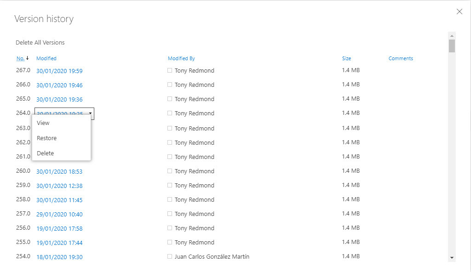Open version dated 19/01/2020 17:58
This screenshot has width=471, height=272.
pyautogui.click(x=59, y=228)
